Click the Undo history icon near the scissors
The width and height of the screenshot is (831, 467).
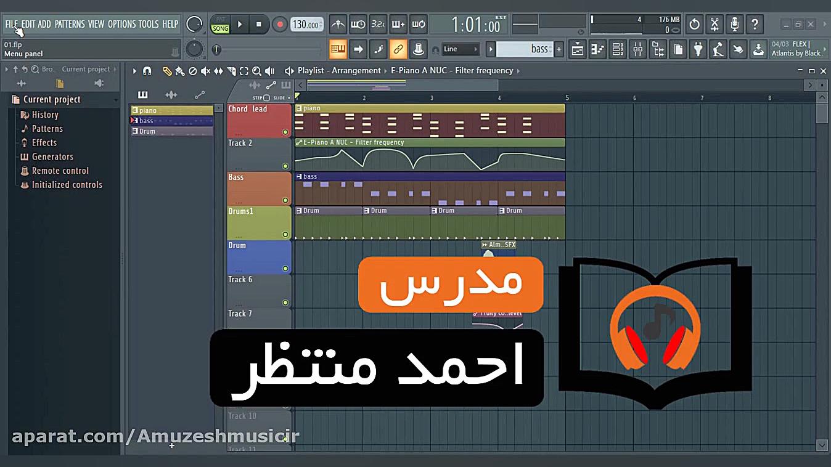pyautogui.click(x=694, y=24)
